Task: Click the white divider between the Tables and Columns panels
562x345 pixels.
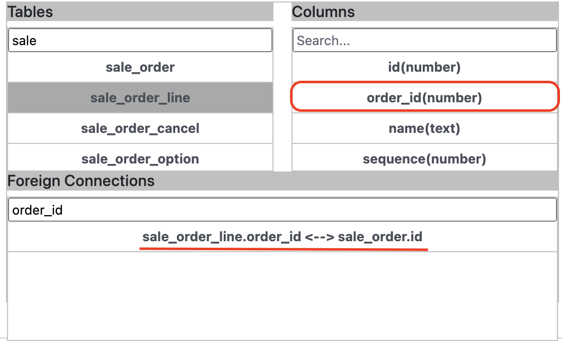Action: [x=283, y=87]
